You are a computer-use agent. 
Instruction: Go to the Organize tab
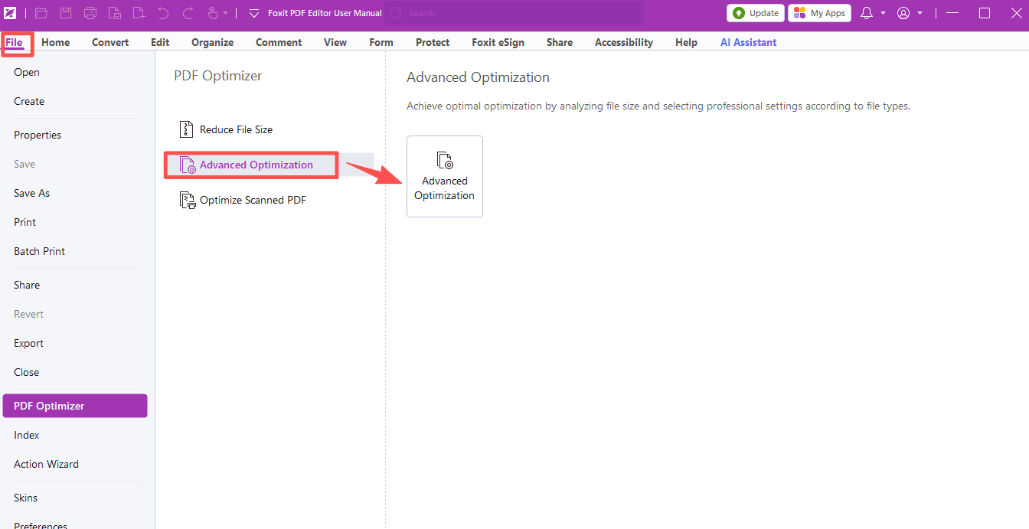point(213,42)
